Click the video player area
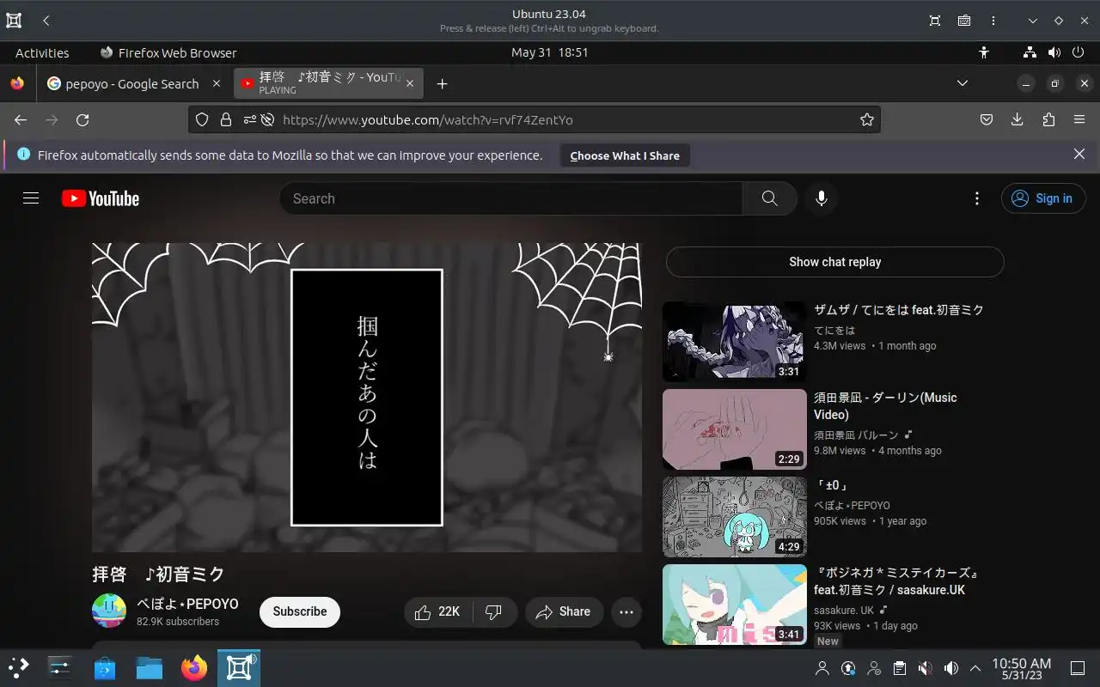This screenshot has height=687, width=1100. coord(367,398)
